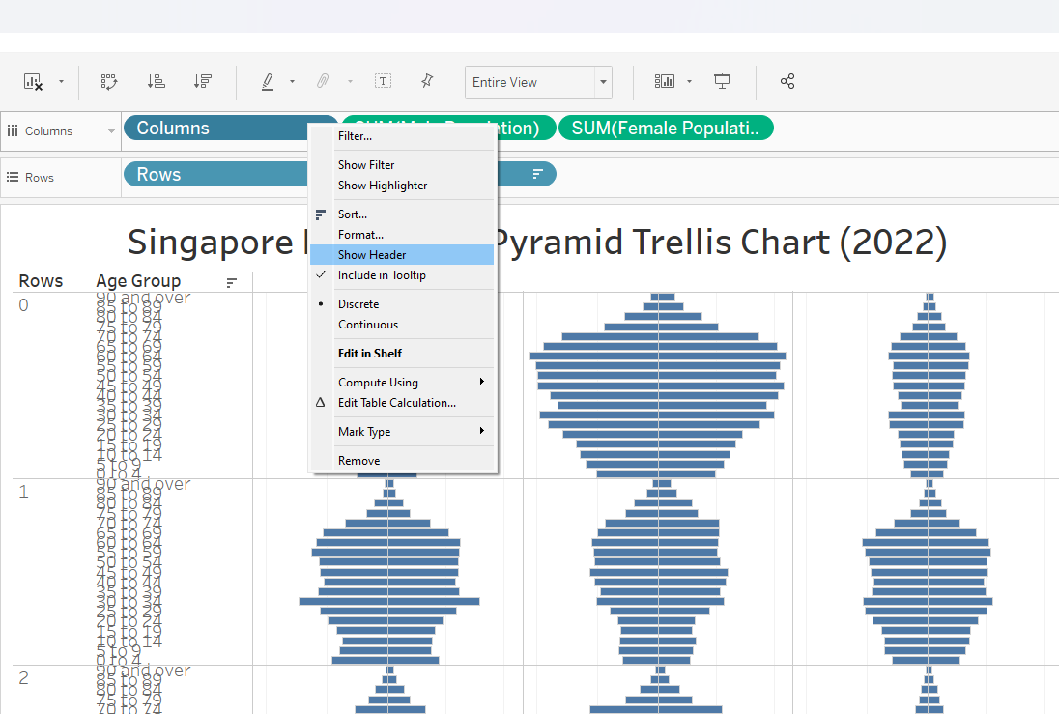Sort descending using the toolbar icon
This screenshot has height=714, width=1059.
coord(202,82)
